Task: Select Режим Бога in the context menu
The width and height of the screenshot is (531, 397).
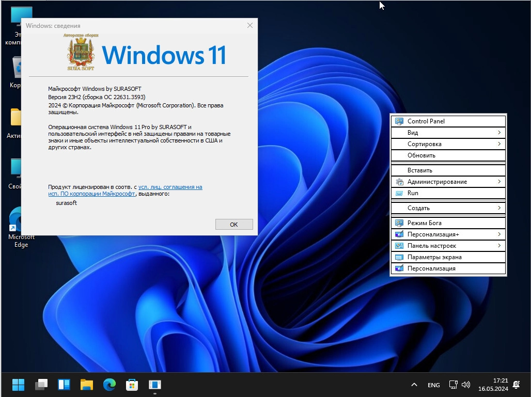Action: coord(448,223)
